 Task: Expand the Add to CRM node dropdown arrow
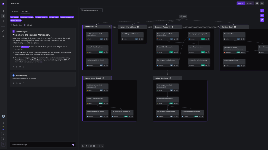(109, 27)
